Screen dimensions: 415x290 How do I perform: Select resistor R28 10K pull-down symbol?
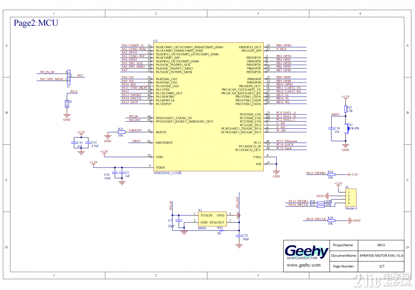tap(331, 220)
